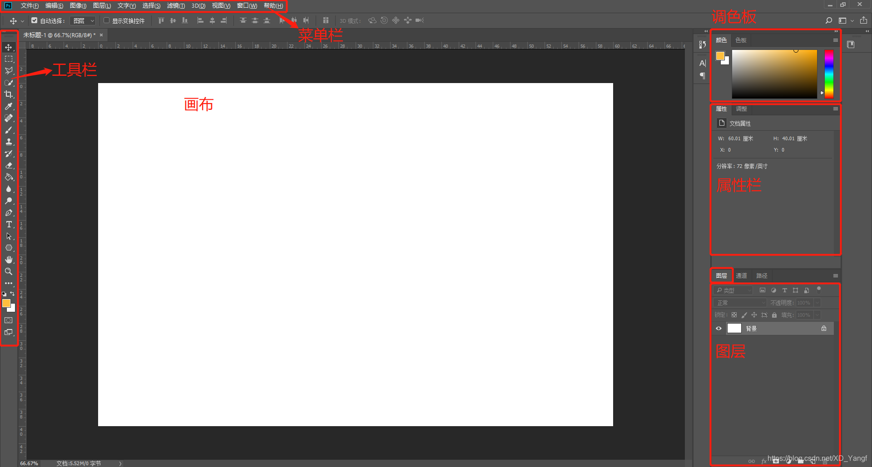This screenshot has height=467, width=872.
Task: Toggle Lock Transparent Pixels checkerboard icon
Action: pyautogui.click(x=734, y=315)
